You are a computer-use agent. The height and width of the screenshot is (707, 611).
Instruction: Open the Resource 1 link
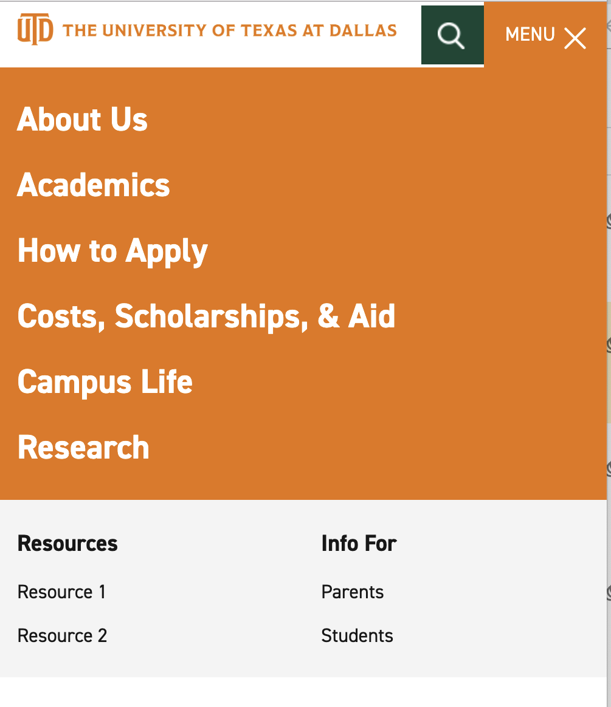click(61, 592)
